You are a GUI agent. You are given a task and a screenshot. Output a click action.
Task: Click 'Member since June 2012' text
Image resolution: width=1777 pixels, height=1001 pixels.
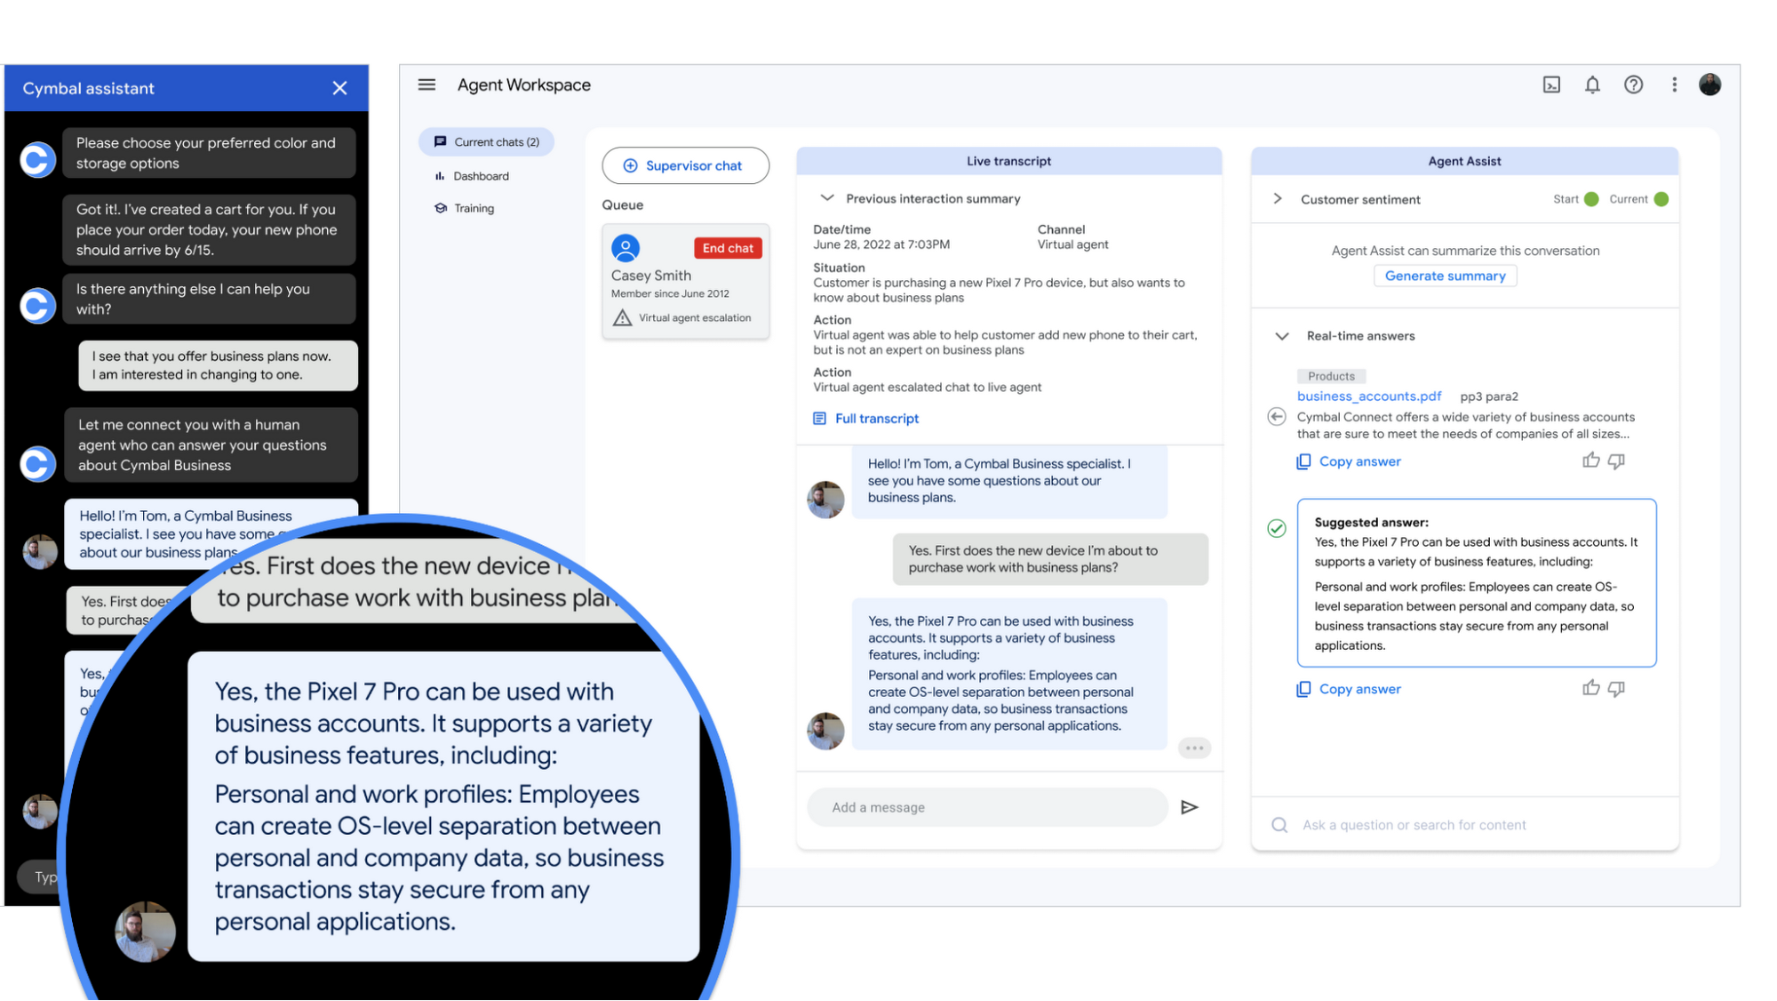pyautogui.click(x=670, y=294)
